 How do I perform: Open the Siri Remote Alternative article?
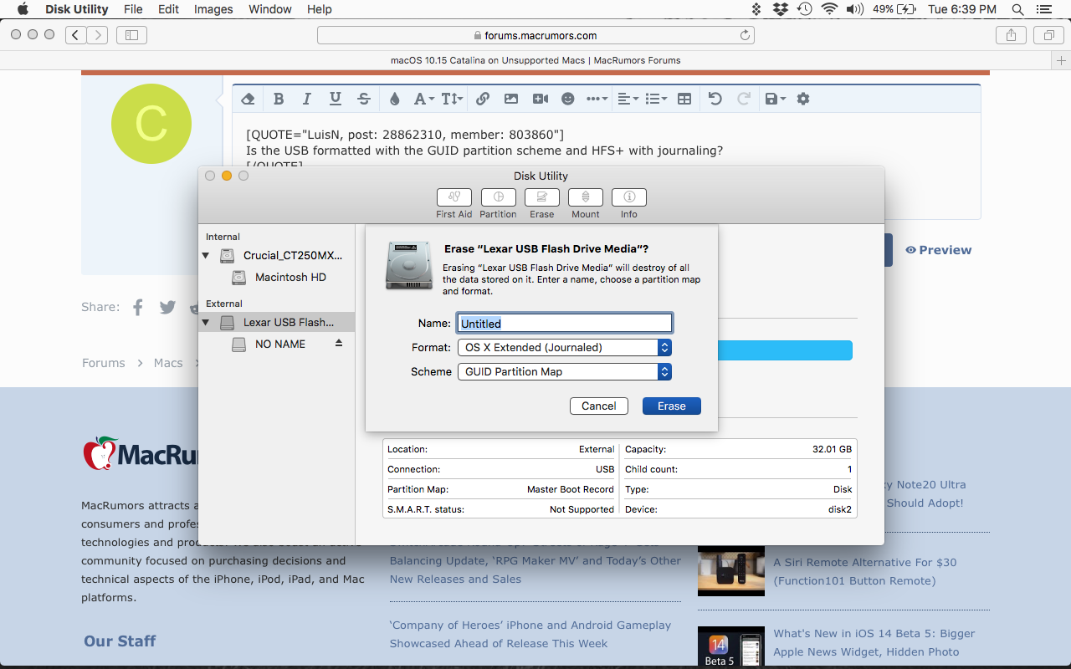[x=865, y=571]
